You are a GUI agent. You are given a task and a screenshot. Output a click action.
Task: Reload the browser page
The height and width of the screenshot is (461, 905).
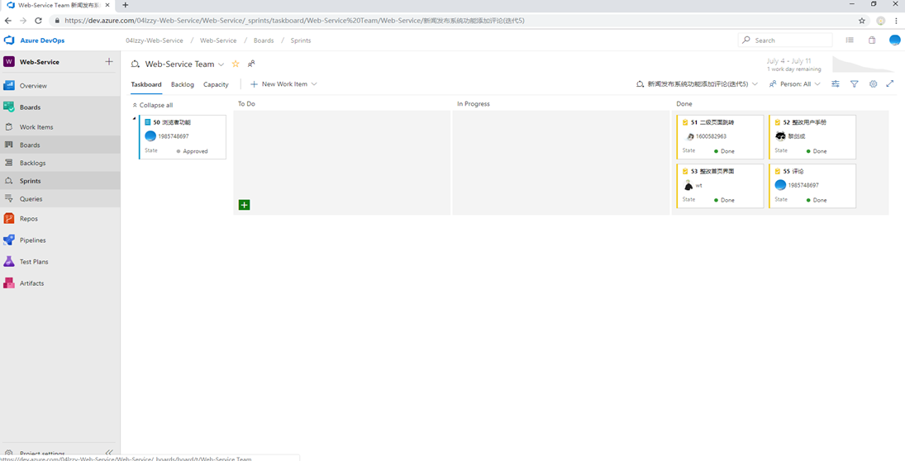[38, 20]
